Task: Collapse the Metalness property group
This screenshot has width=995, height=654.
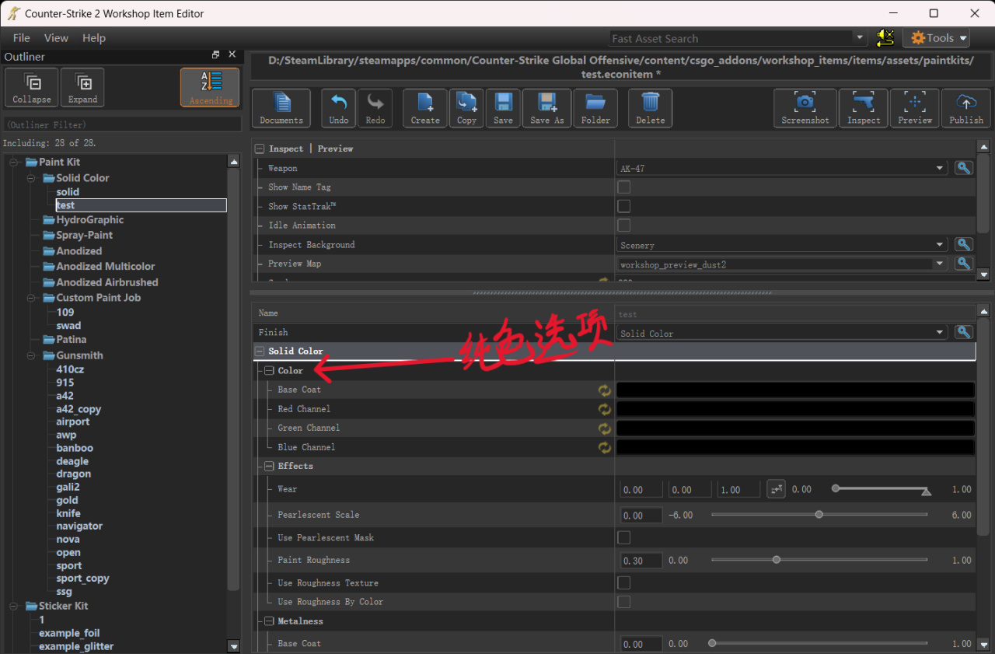Action: tap(269, 621)
